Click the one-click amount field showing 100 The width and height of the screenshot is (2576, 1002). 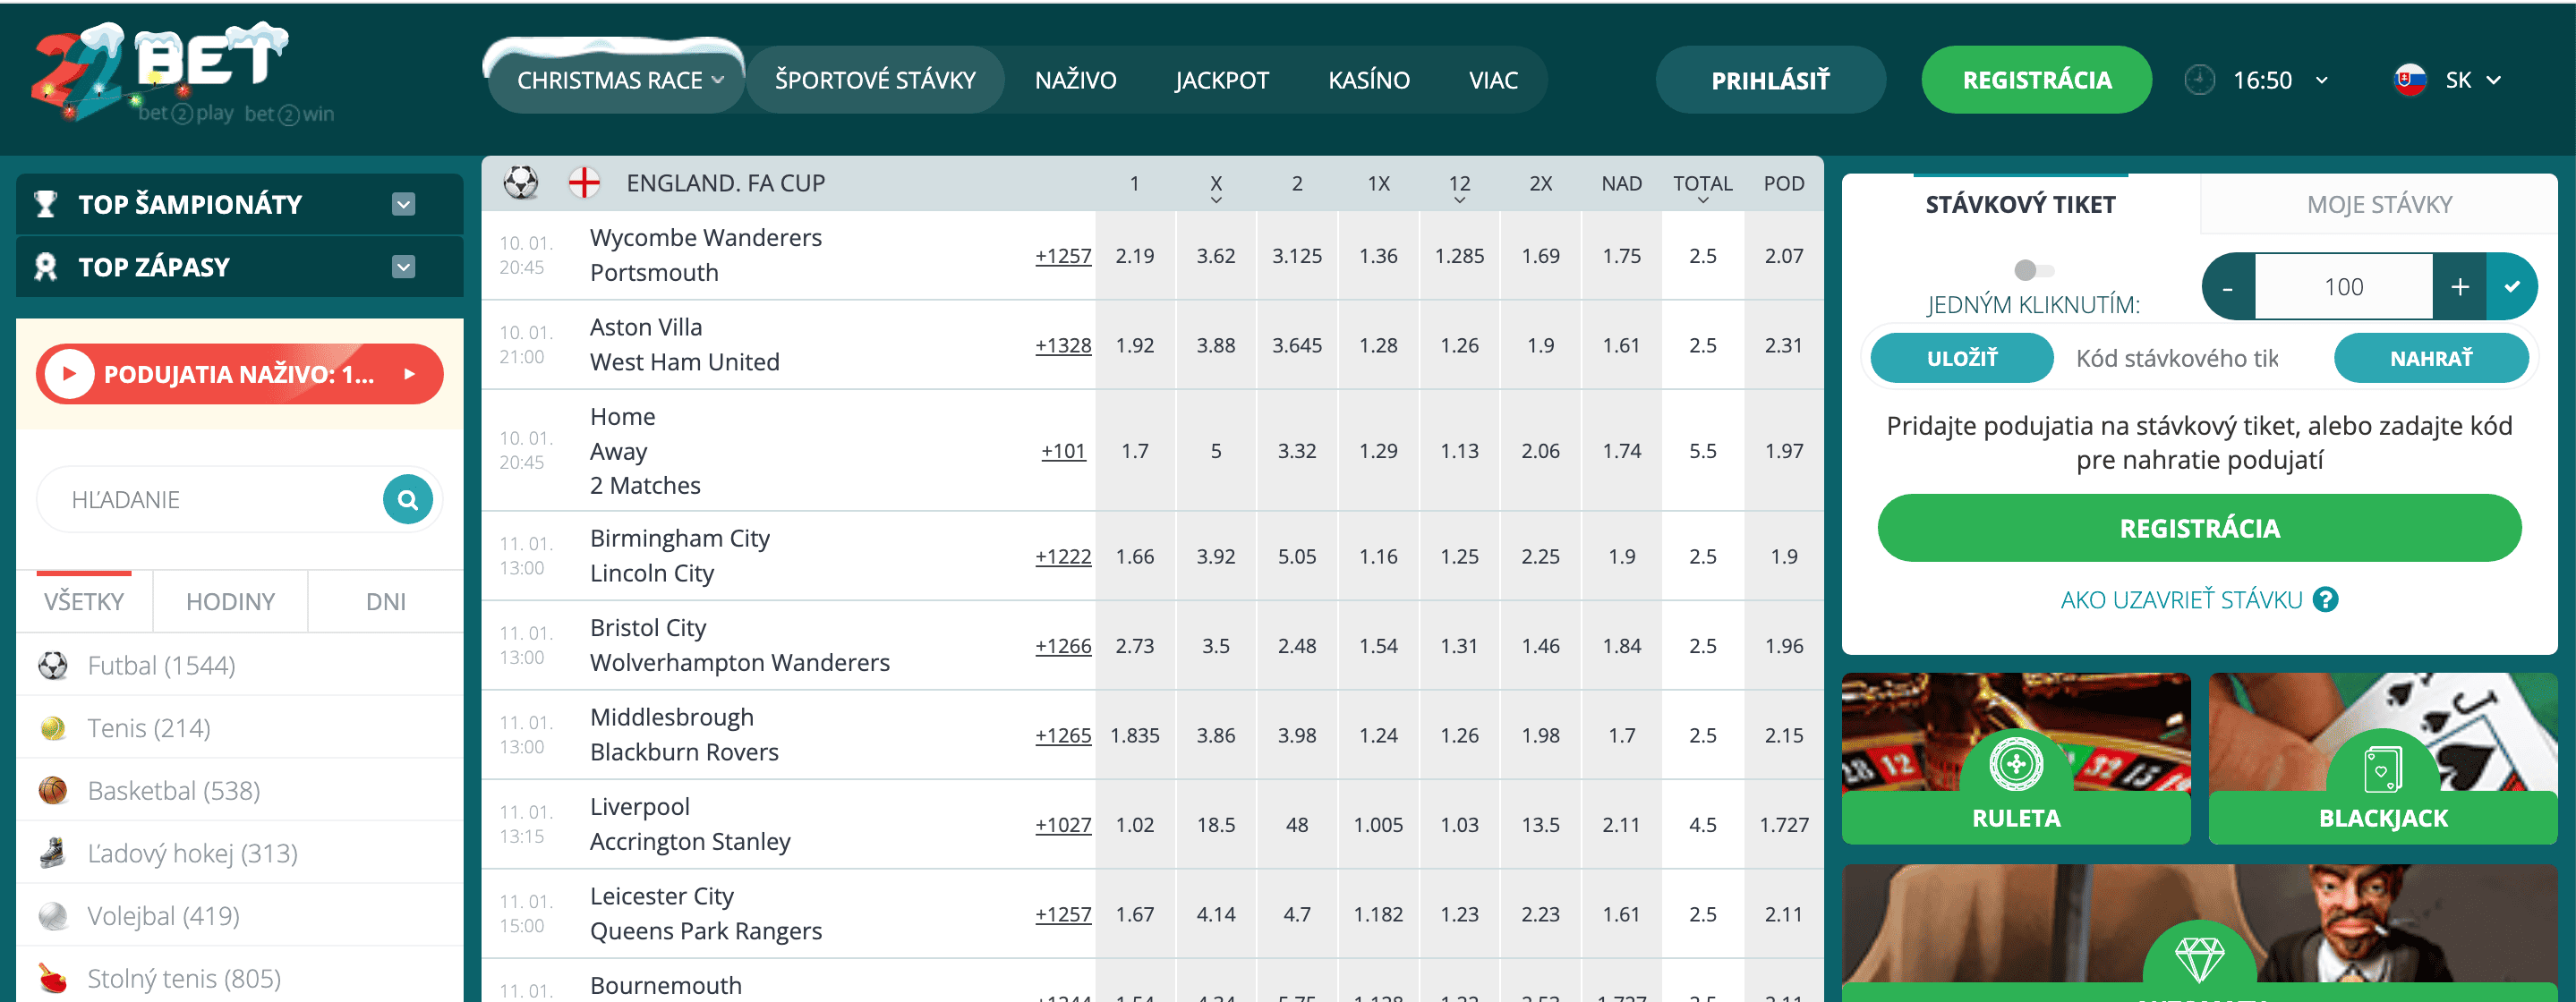click(2343, 287)
